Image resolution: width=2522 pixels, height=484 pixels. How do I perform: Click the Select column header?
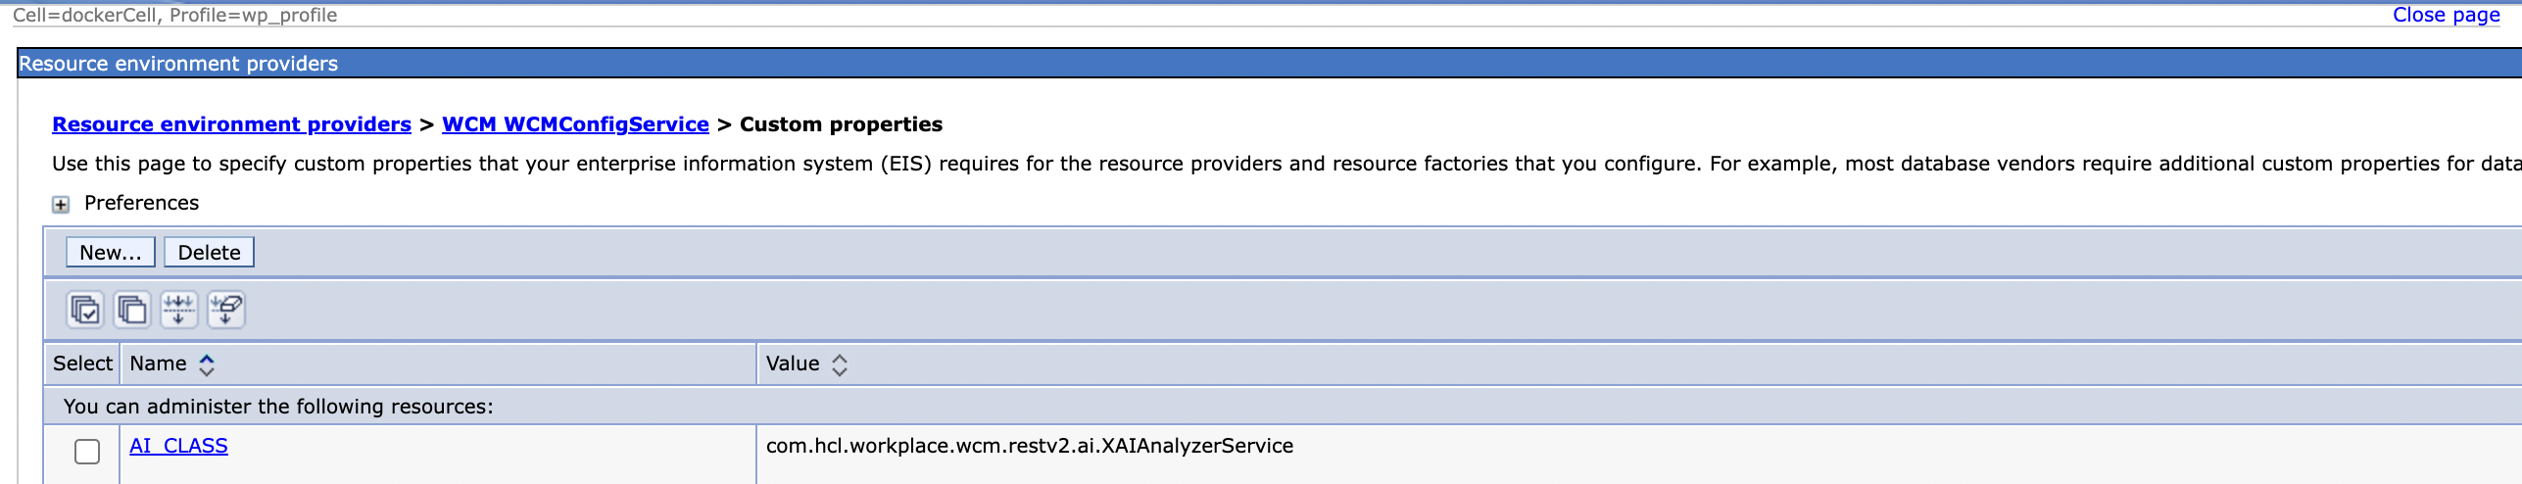pyautogui.click(x=82, y=363)
